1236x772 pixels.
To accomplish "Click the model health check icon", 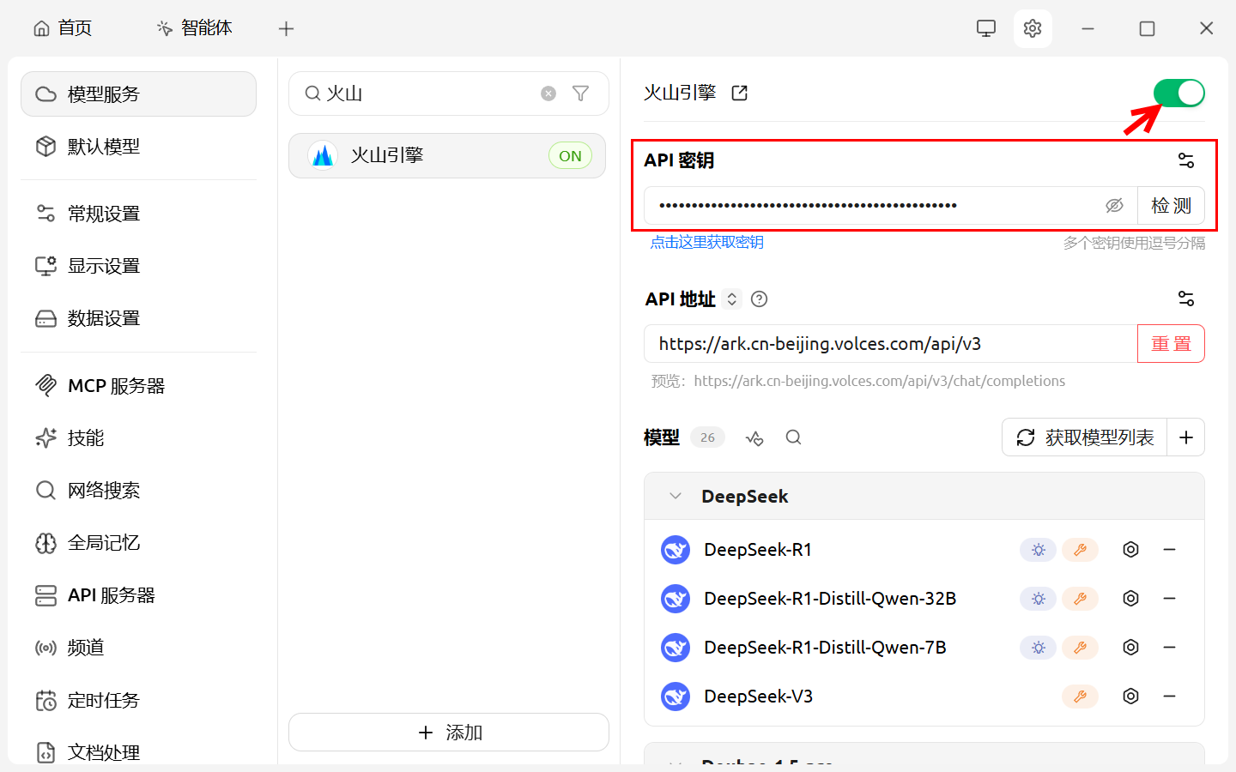I will click(x=754, y=438).
